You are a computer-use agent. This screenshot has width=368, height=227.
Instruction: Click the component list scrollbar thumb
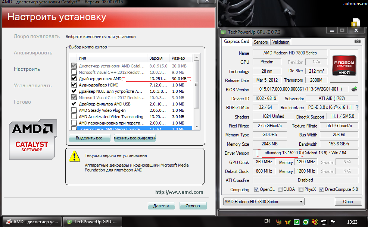[197, 84]
